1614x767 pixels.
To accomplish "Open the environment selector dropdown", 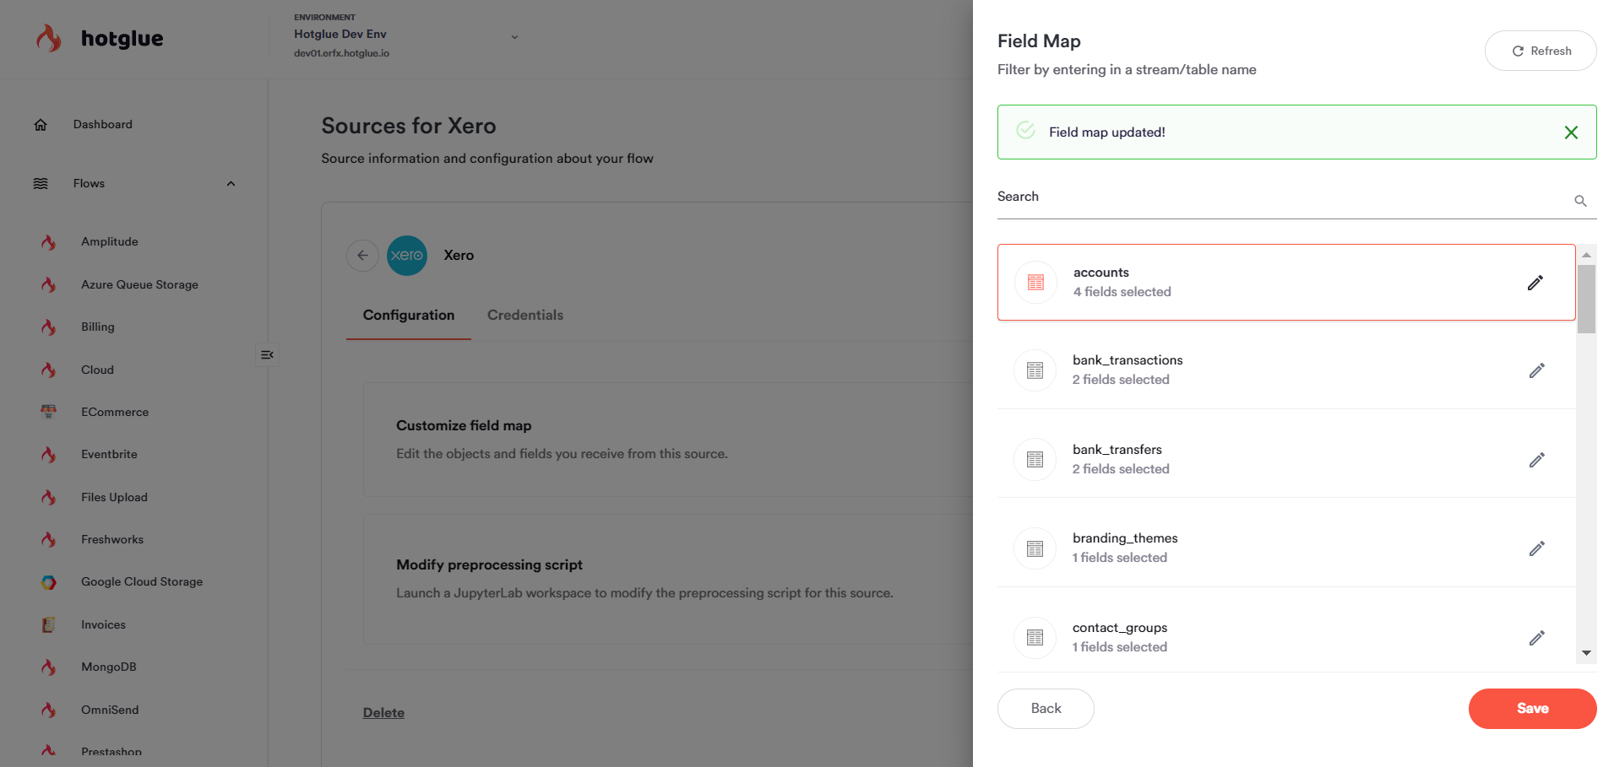I will [x=514, y=37].
